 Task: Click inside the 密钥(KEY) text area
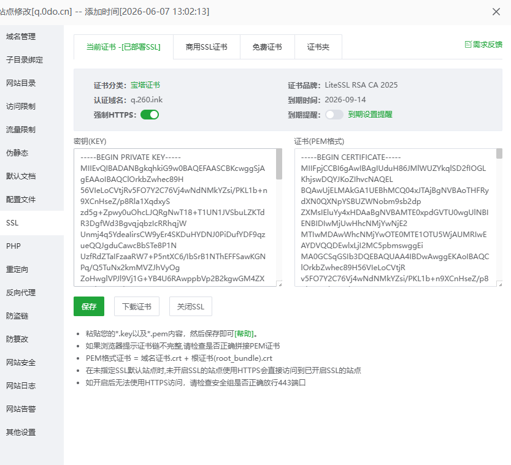[175, 217]
